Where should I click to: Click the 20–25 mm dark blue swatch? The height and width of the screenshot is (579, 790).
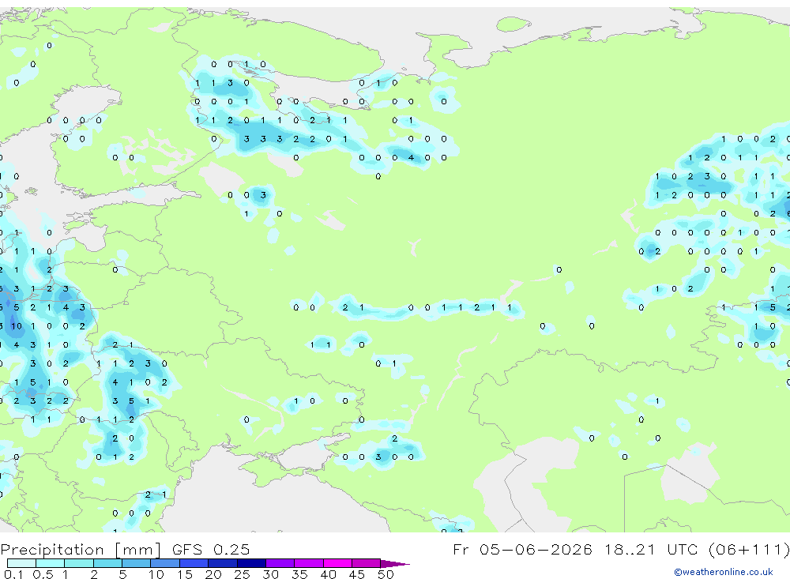222,563
